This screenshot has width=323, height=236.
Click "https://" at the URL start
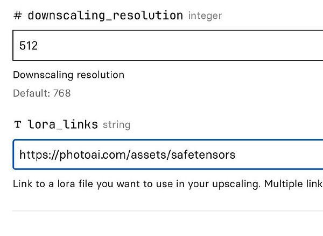36,155
